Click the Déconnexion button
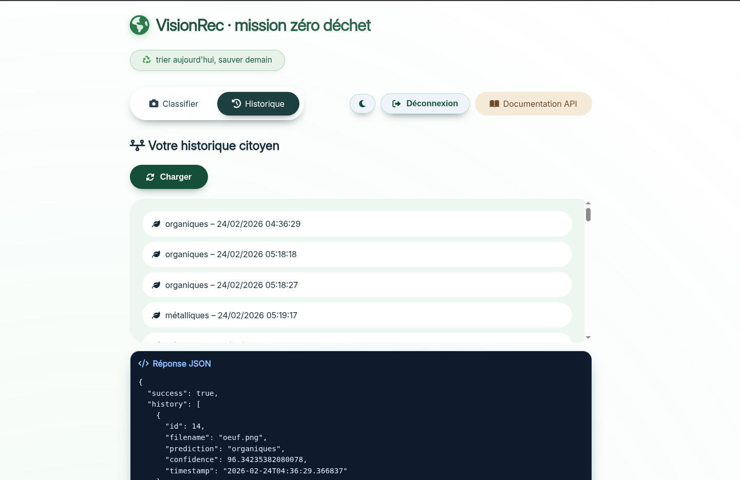The height and width of the screenshot is (480, 740). tap(425, 104)
